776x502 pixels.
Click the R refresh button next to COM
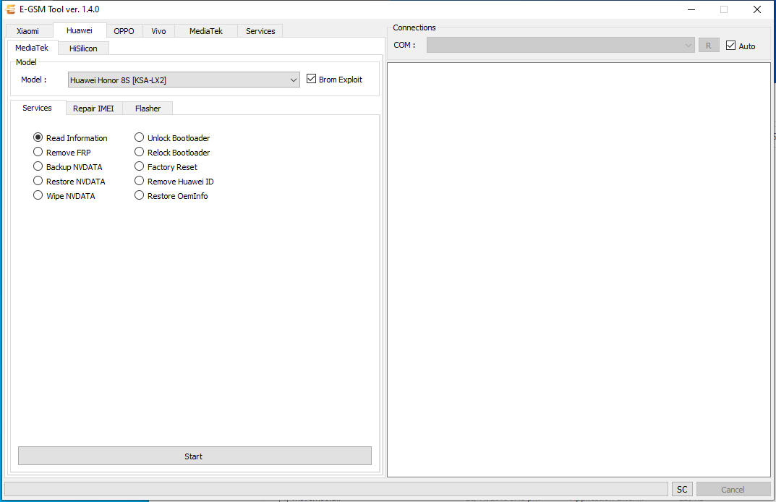(709, 44)
